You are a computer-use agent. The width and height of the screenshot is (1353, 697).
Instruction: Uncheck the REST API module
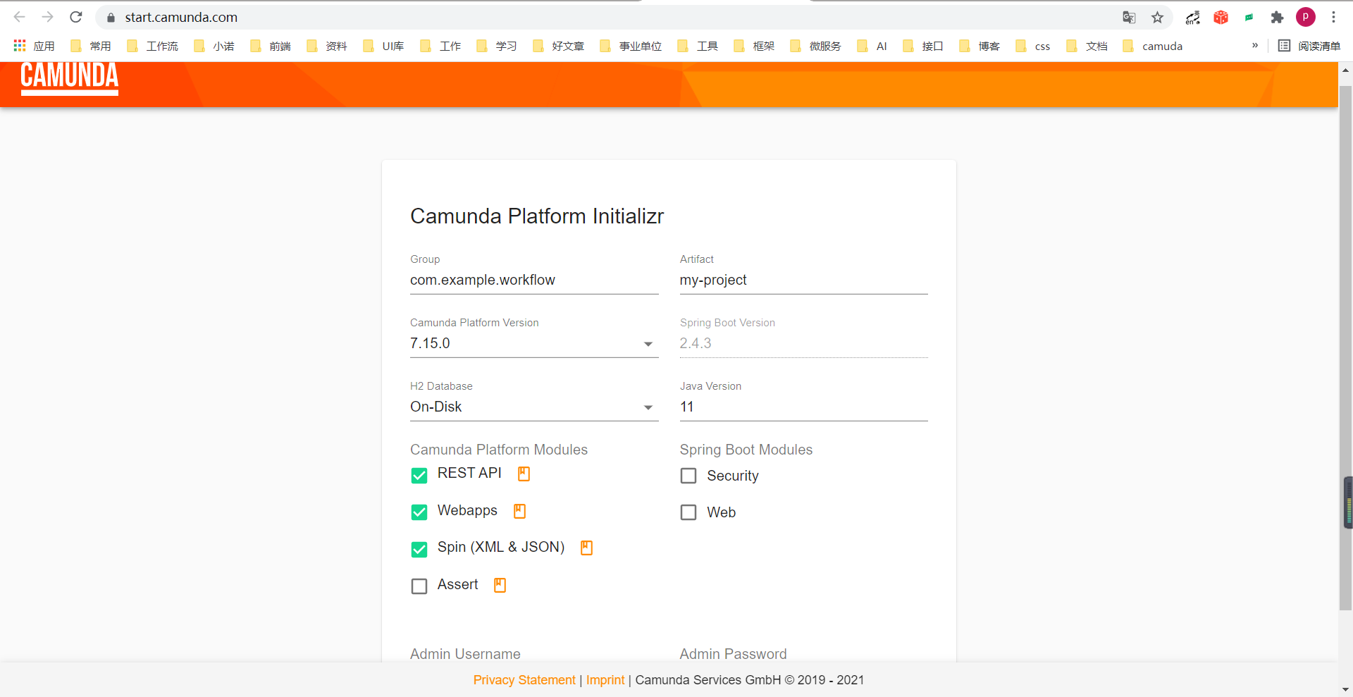(419, 476)
